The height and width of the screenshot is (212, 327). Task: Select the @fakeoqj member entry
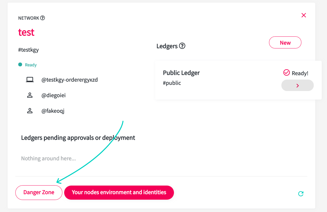tap(53, 111)
